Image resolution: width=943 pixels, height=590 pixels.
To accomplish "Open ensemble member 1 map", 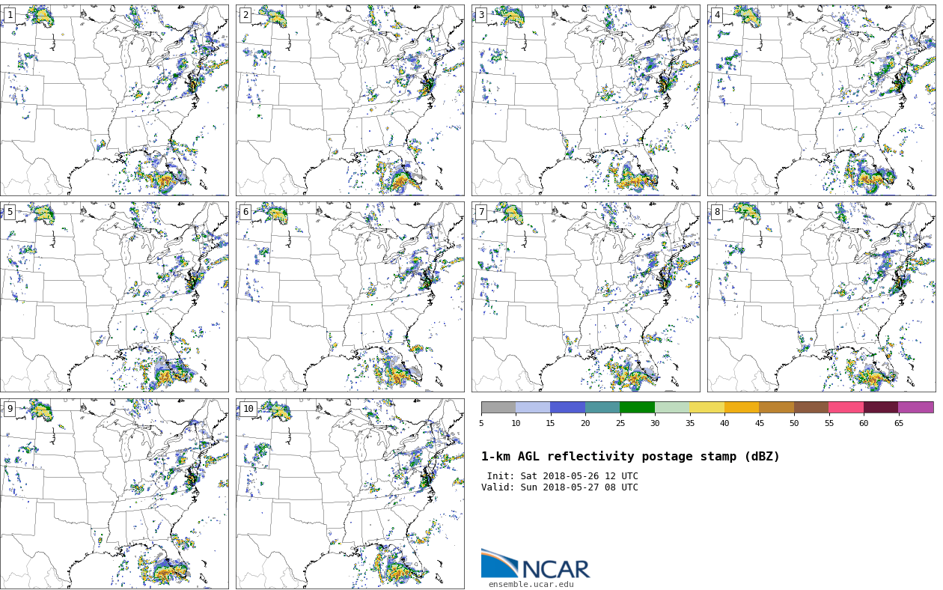I will pyautogui.click(x=114, y=100).
